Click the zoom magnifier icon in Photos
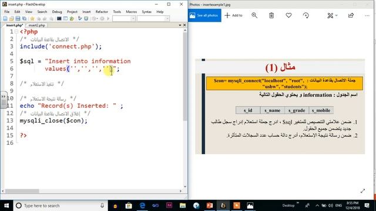 tap(254, 15)
